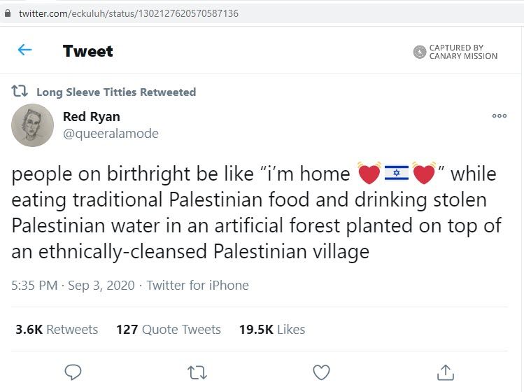Open Long Sleeve Titties Retweeted link
The width and height of the screenshot is (524, 392).
pos(115,92)
